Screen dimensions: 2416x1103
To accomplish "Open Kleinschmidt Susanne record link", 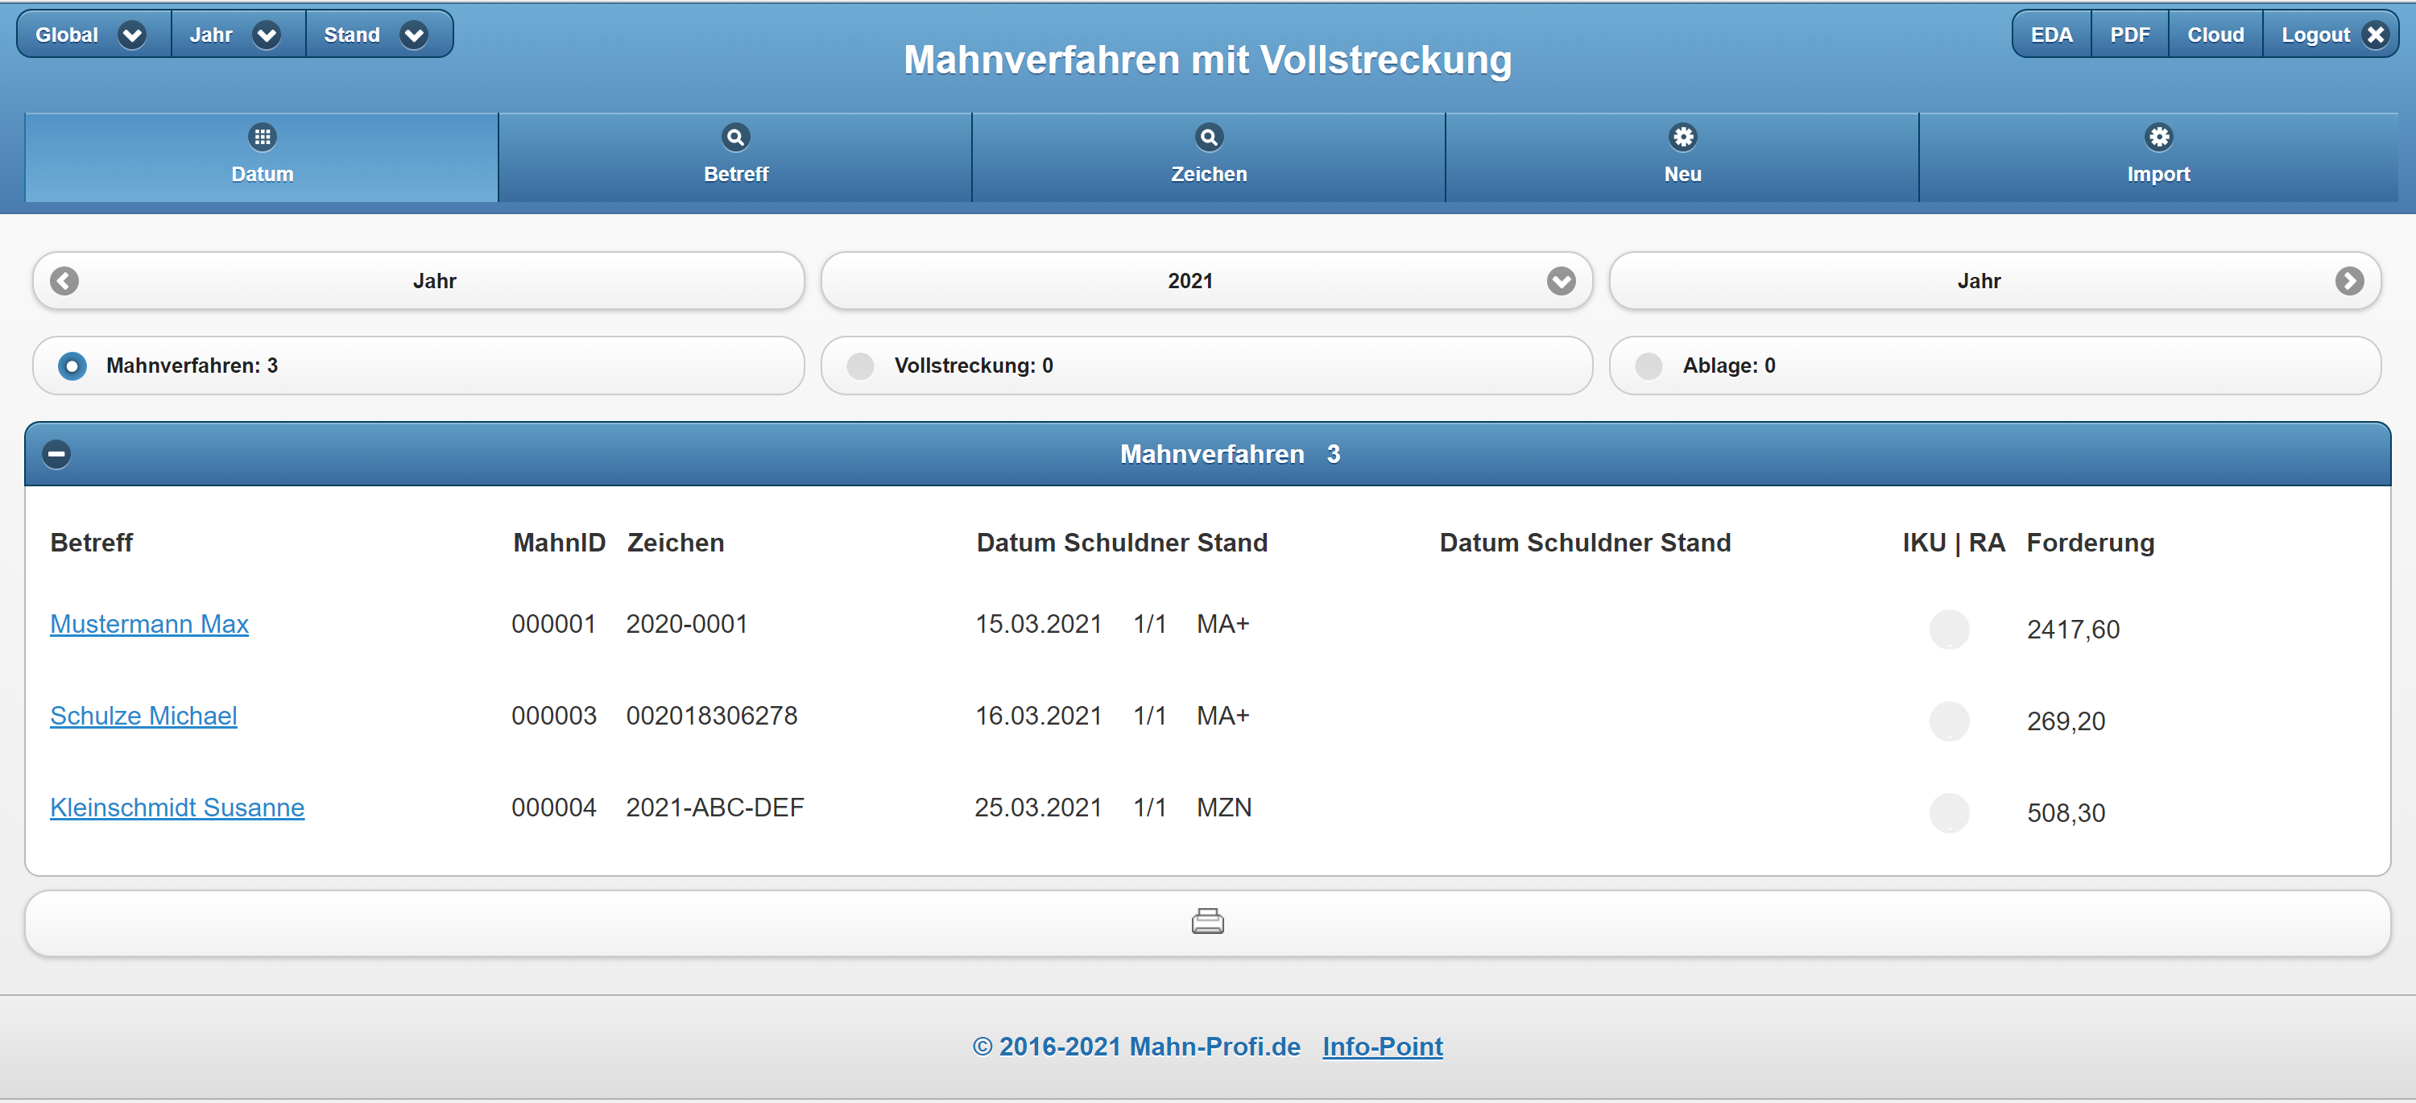I will (177, 808).
